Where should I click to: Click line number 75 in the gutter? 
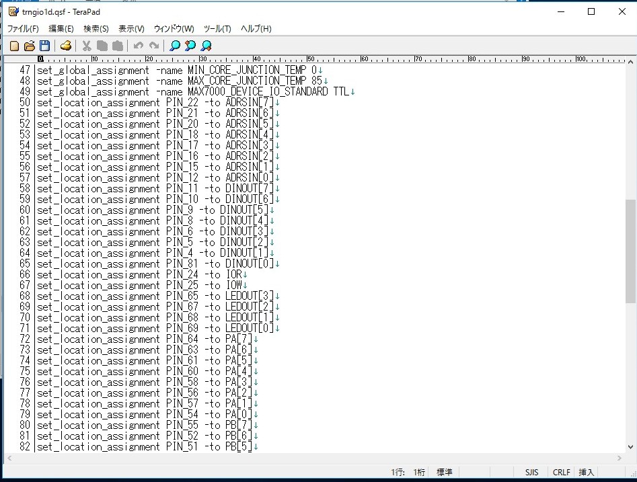point(25,372)
